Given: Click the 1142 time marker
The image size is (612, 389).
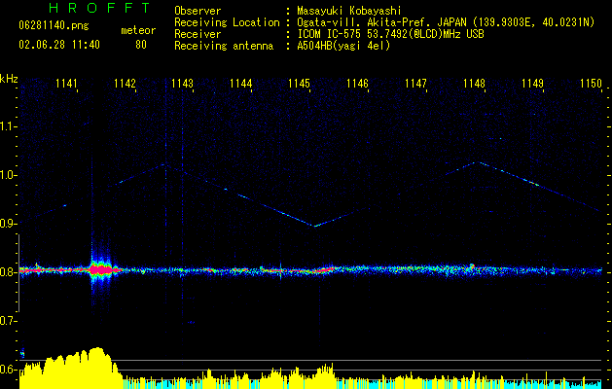Looking at the screenshot, I should click(125, 83).
